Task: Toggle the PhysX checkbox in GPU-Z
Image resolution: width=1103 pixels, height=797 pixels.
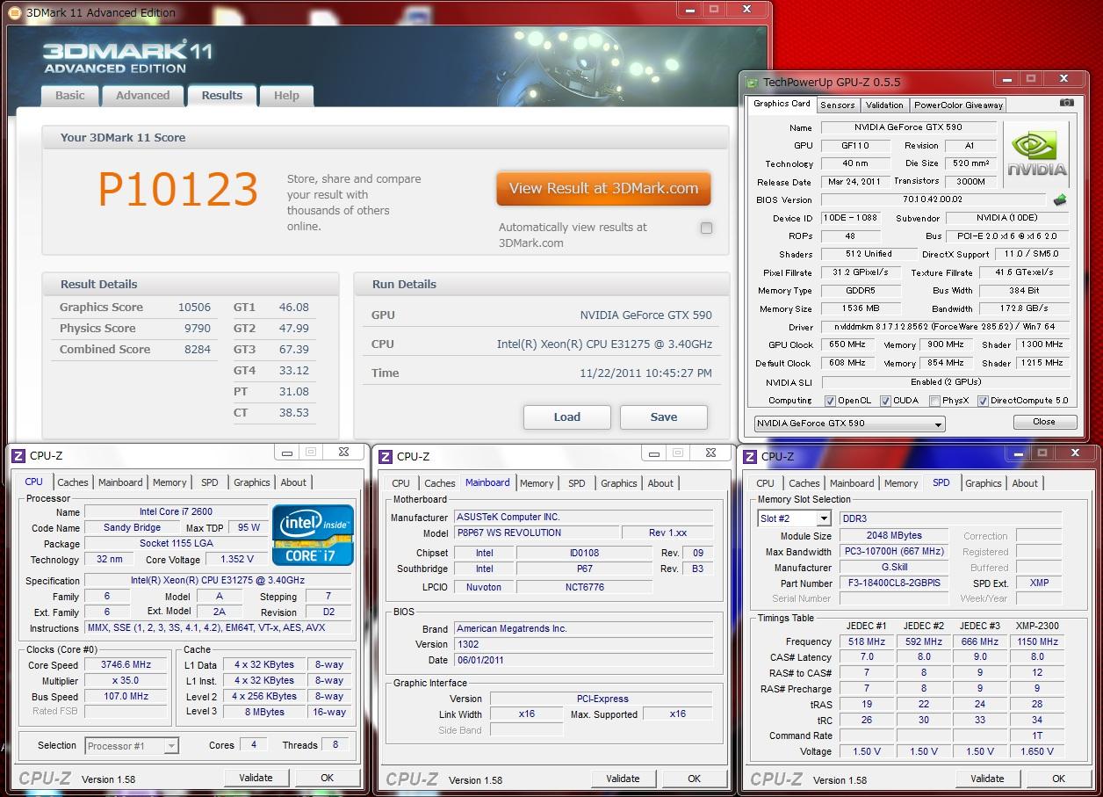Action: 934,401
